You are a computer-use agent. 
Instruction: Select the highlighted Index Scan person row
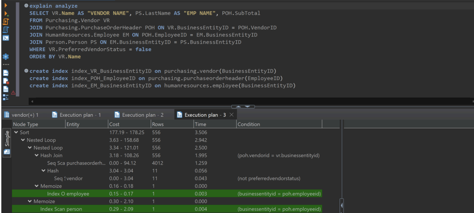(x=167, y=209)
